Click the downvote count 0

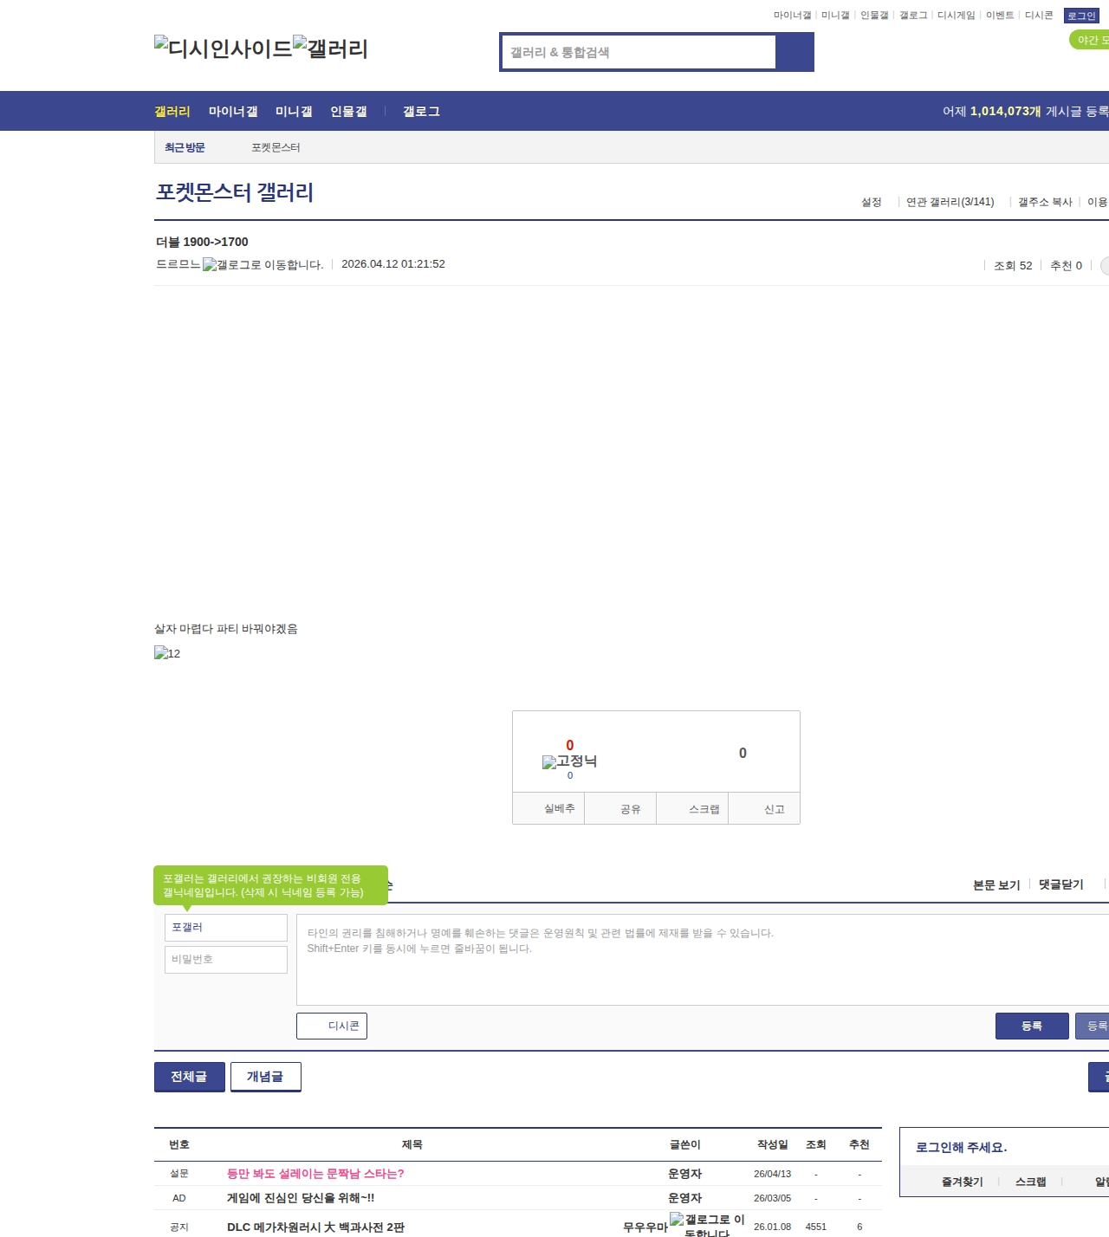point(743,753)
